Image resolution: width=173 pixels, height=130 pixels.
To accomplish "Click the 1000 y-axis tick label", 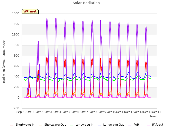I will [16, 45].
